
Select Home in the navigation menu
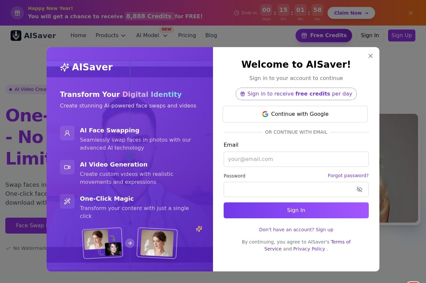click(x=79, y=35)
